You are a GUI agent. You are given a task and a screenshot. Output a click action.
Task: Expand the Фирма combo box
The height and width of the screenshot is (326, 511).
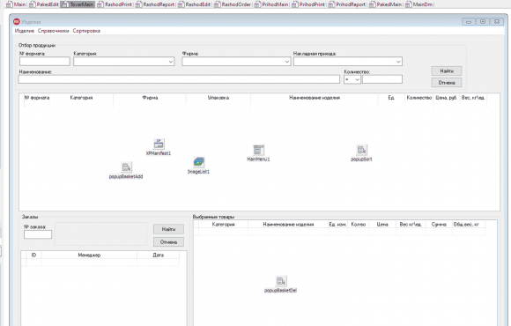(236, 62)
